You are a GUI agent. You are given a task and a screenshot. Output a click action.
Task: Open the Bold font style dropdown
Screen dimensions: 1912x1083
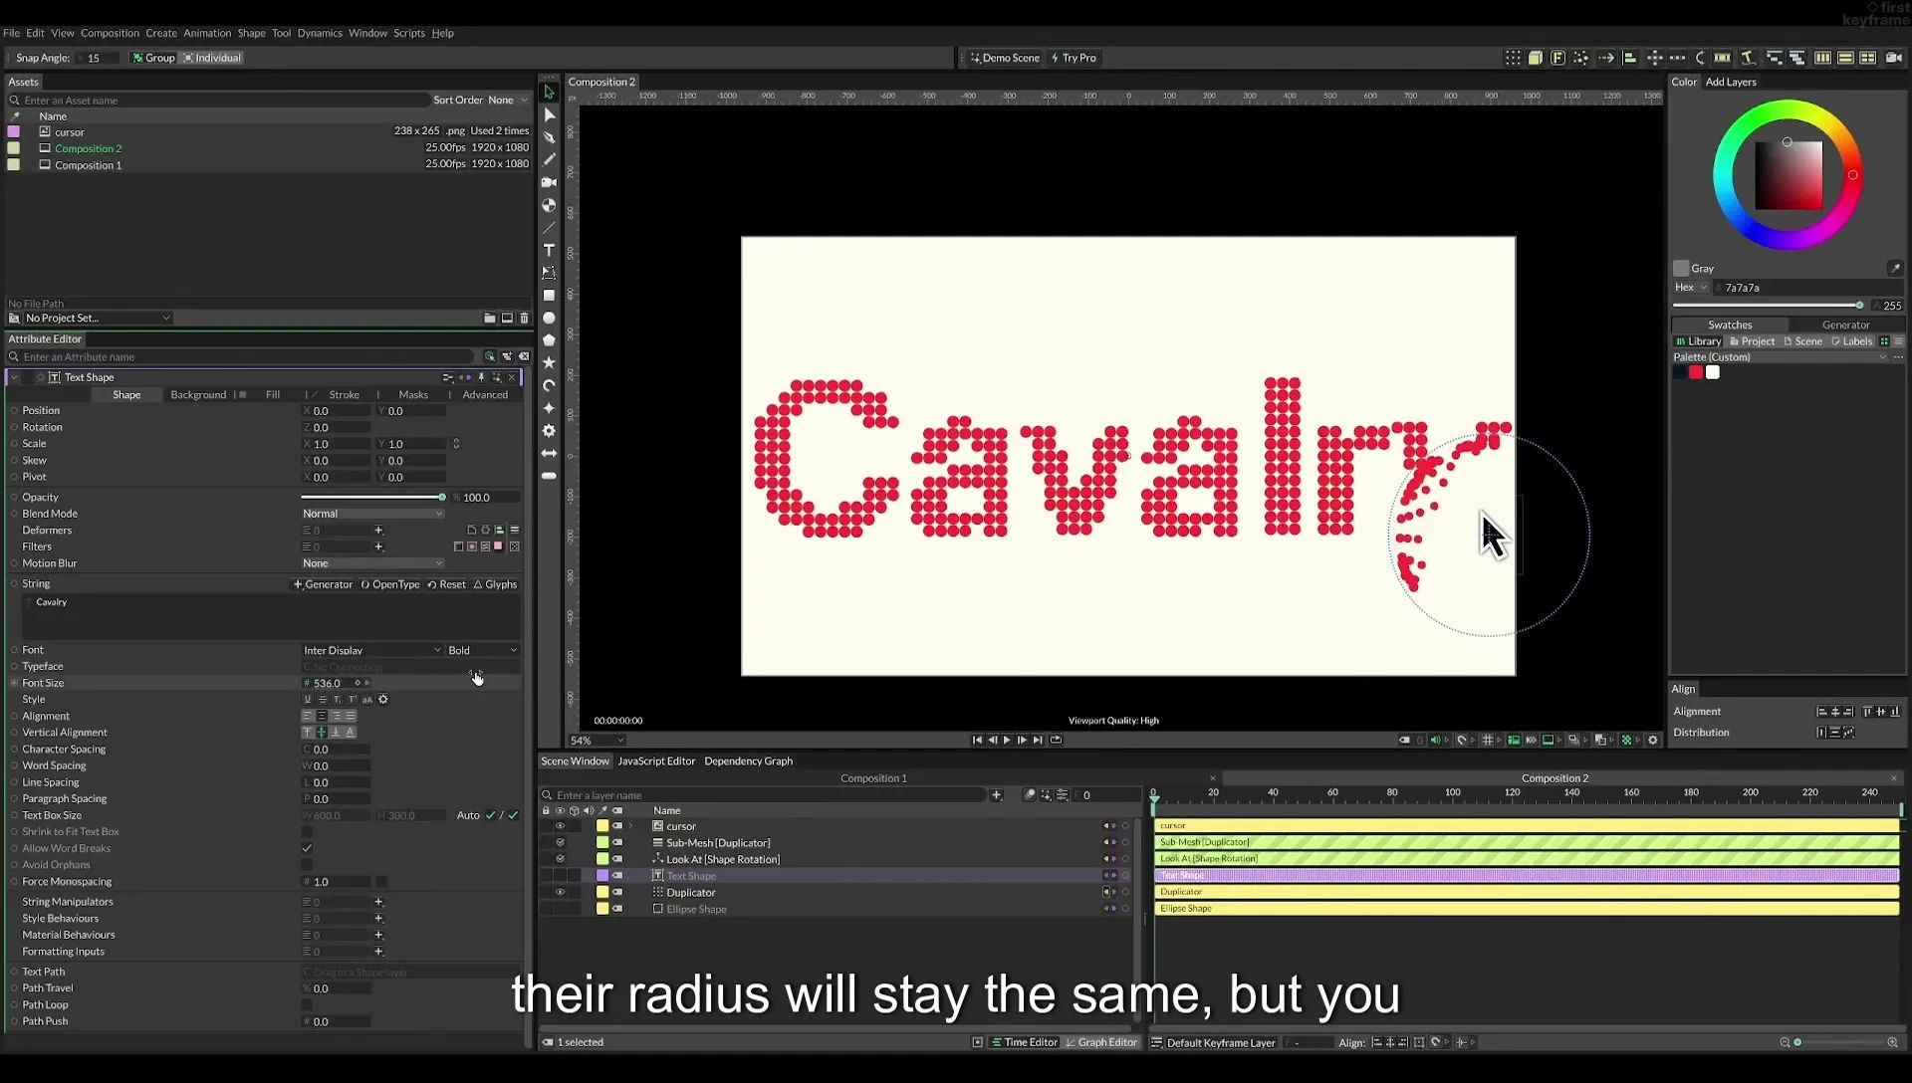[483, 651]
